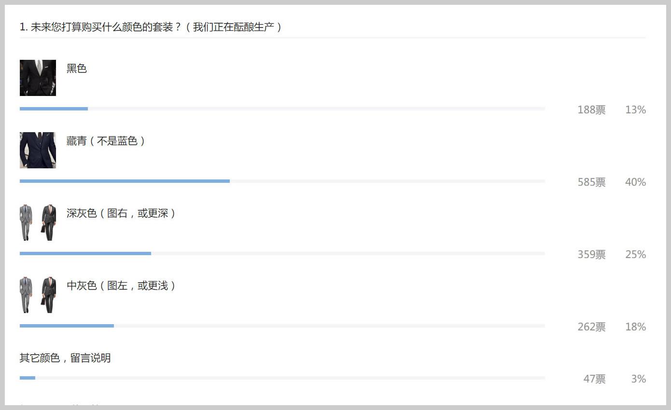This screenshot has width=671, height=410.
Task: Click the 188票 vote count
Action: [x=591, y=110]
